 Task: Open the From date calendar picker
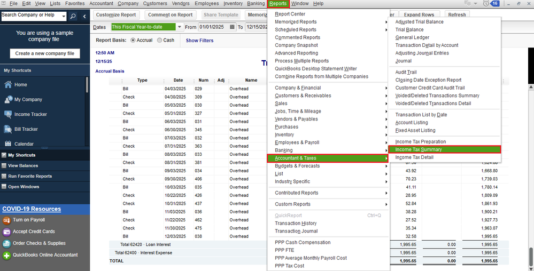232,27
